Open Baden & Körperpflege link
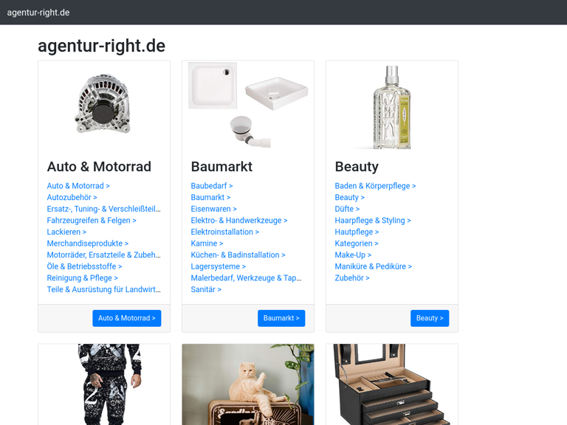This screenshot has width=567, height=425. [x=375, y=186]
